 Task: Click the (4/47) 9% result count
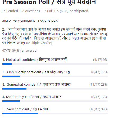[100, 60]
